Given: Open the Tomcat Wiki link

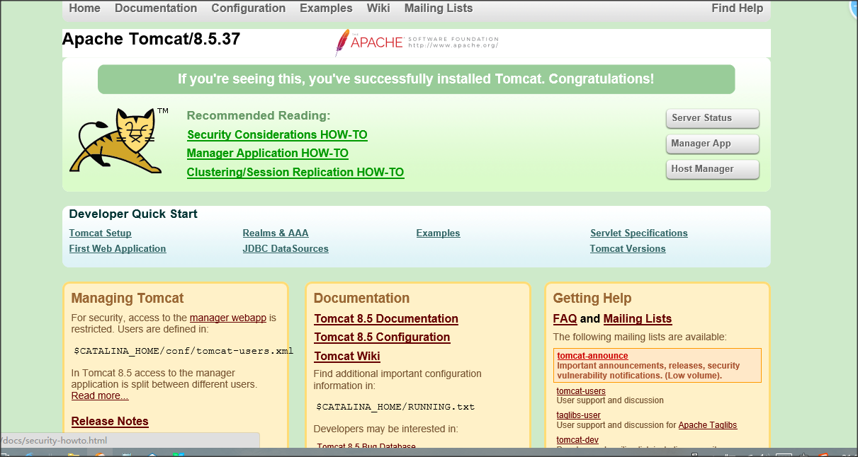Looking at the screenshot, I should (x=347, y=356).
